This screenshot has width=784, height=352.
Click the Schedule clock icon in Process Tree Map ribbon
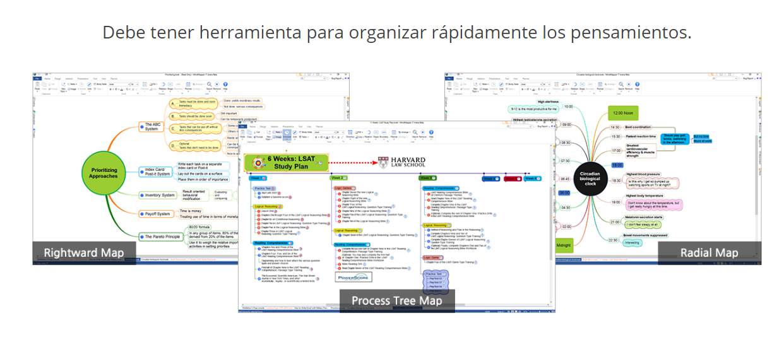click(x=287, y=132)
